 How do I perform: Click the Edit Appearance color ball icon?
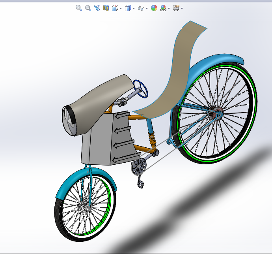[154, 8]
